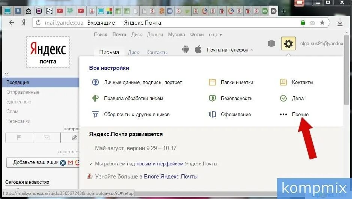The width and height of the screenshot is (352, 199).
Task: Open the Блоге Яндекс.Почты link
Action: (x=171, y=177)
